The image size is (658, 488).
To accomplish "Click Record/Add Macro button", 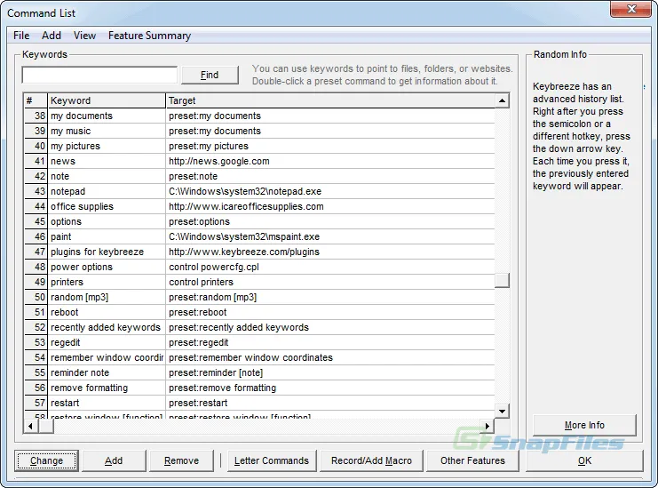I will (371, 460).
